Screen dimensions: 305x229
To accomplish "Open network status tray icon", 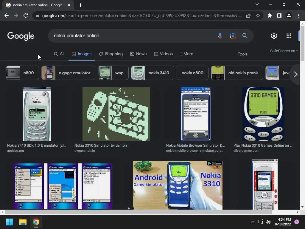I will [x=261, y=222].
